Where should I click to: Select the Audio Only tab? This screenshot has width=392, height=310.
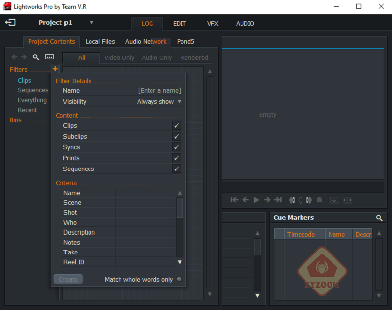click(157, 57)
